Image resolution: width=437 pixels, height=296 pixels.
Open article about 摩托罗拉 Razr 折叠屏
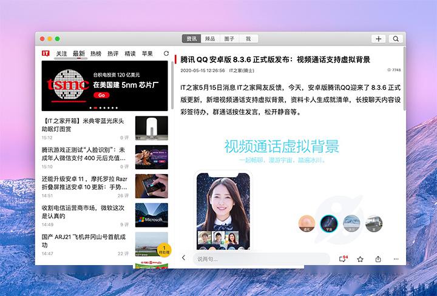click(x=85, y=183)
